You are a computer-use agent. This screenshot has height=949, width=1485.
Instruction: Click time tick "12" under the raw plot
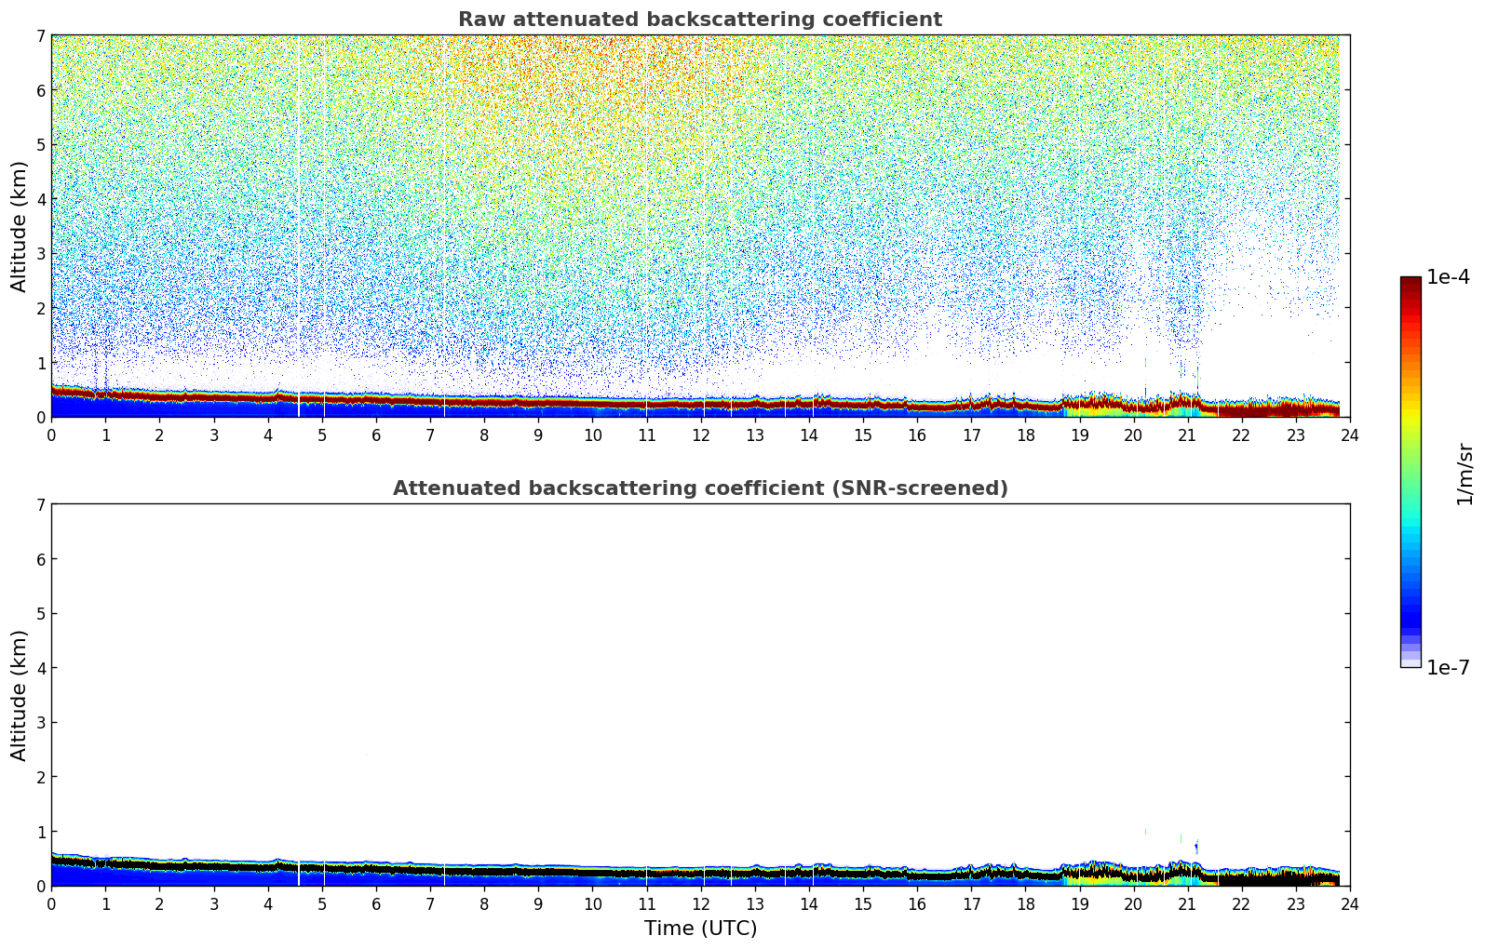click(700, 435)
